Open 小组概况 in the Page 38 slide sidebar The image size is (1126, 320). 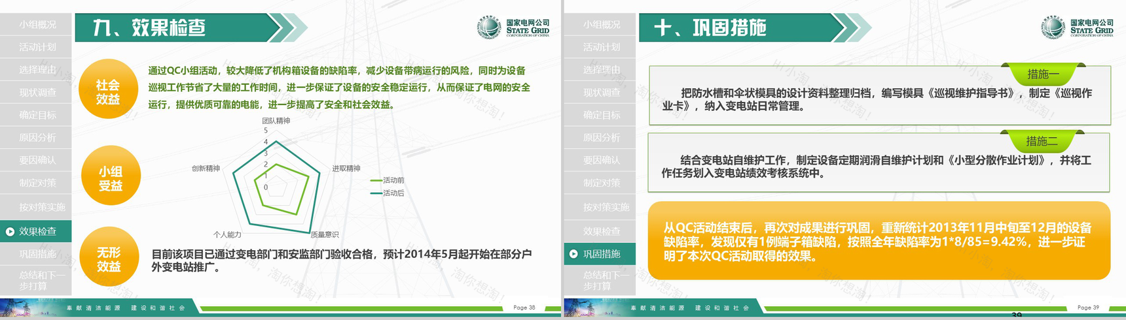click(36, 24)
